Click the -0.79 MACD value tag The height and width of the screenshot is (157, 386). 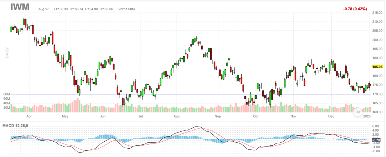pyautogui.click(x=376, y=140)
